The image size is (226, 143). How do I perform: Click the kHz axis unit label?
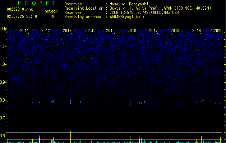pos(3,29)
